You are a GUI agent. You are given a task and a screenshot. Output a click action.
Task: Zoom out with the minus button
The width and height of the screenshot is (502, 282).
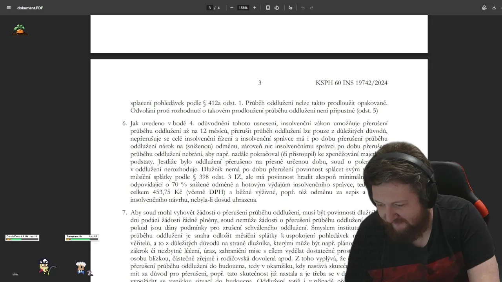232,8
